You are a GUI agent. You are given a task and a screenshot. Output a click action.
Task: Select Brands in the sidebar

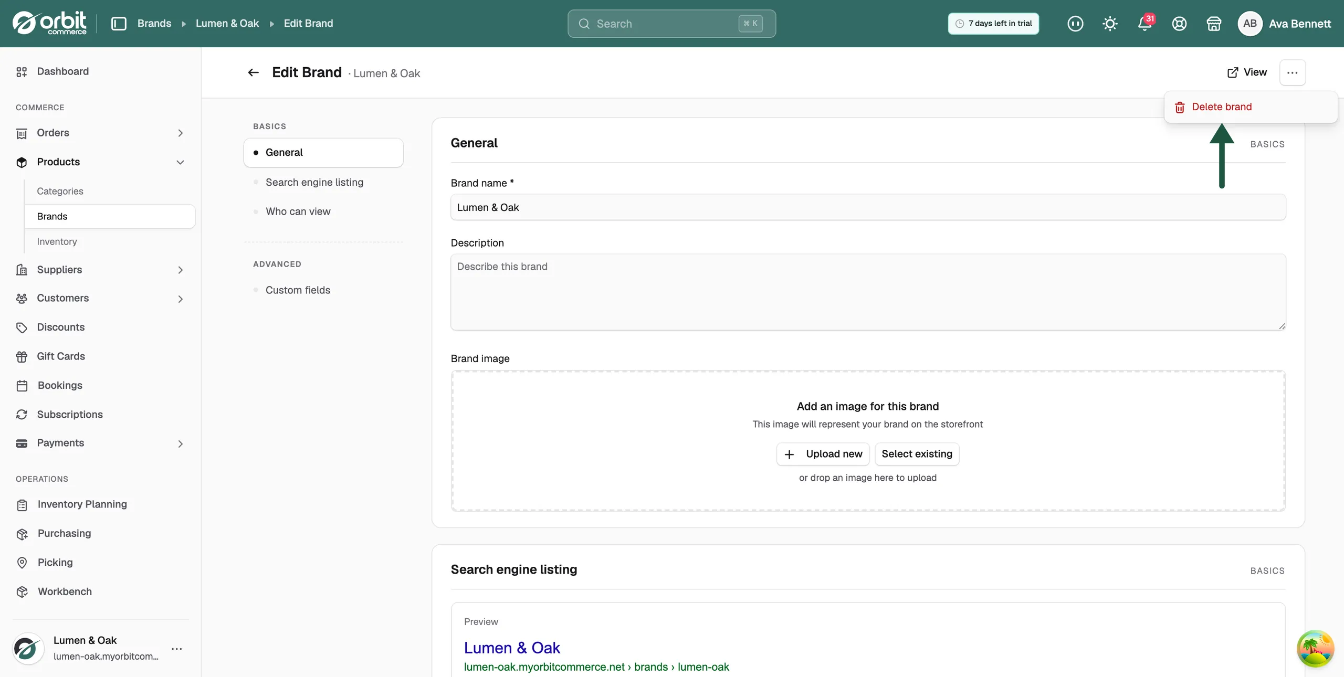pyautogui.click(x=110, y=216)
